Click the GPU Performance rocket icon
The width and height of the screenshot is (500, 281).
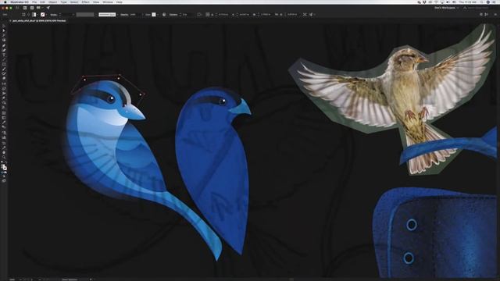[48, 8]
